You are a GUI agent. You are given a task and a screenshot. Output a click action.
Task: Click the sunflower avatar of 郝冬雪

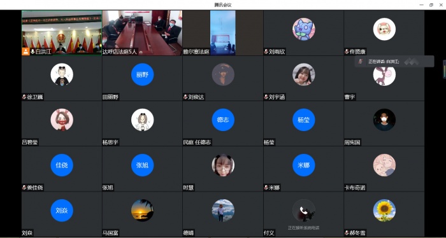384,211
